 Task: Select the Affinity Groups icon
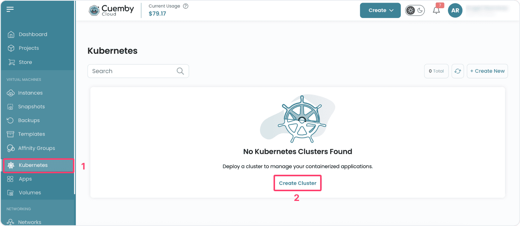click(x=11, y=148)
